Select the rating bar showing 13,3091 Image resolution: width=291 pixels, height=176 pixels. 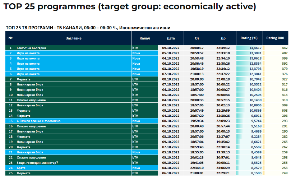249,53
